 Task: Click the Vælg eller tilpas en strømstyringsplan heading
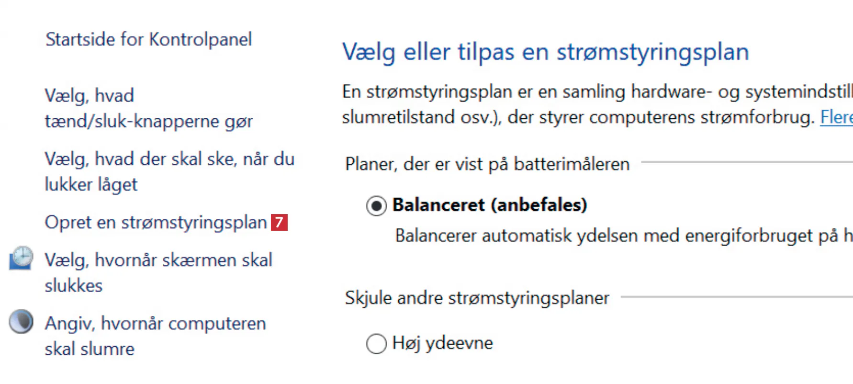click(545, 52)
